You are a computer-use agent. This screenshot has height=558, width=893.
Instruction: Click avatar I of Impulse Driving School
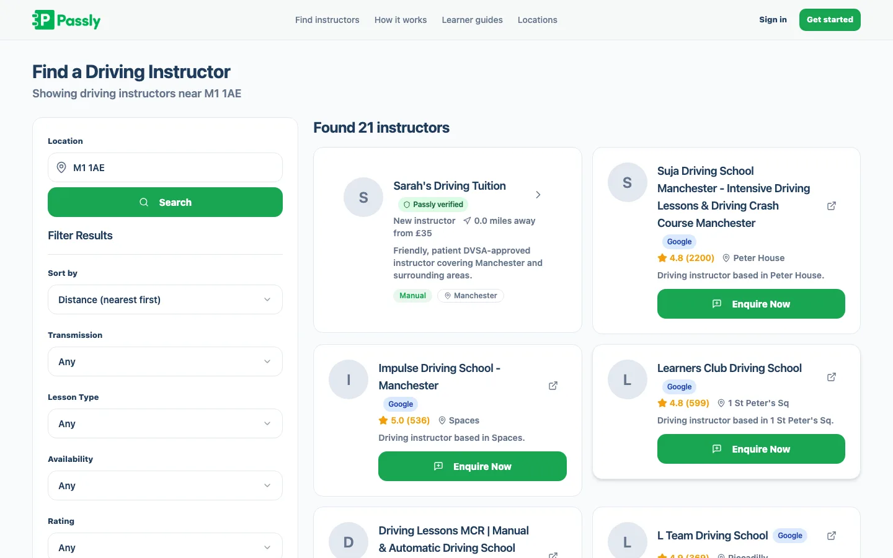[349, 379]
